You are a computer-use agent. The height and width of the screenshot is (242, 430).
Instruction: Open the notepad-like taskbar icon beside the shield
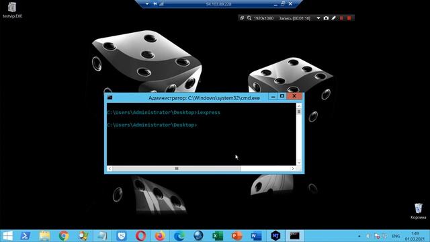pyautogui.click(x=102, y=236)
